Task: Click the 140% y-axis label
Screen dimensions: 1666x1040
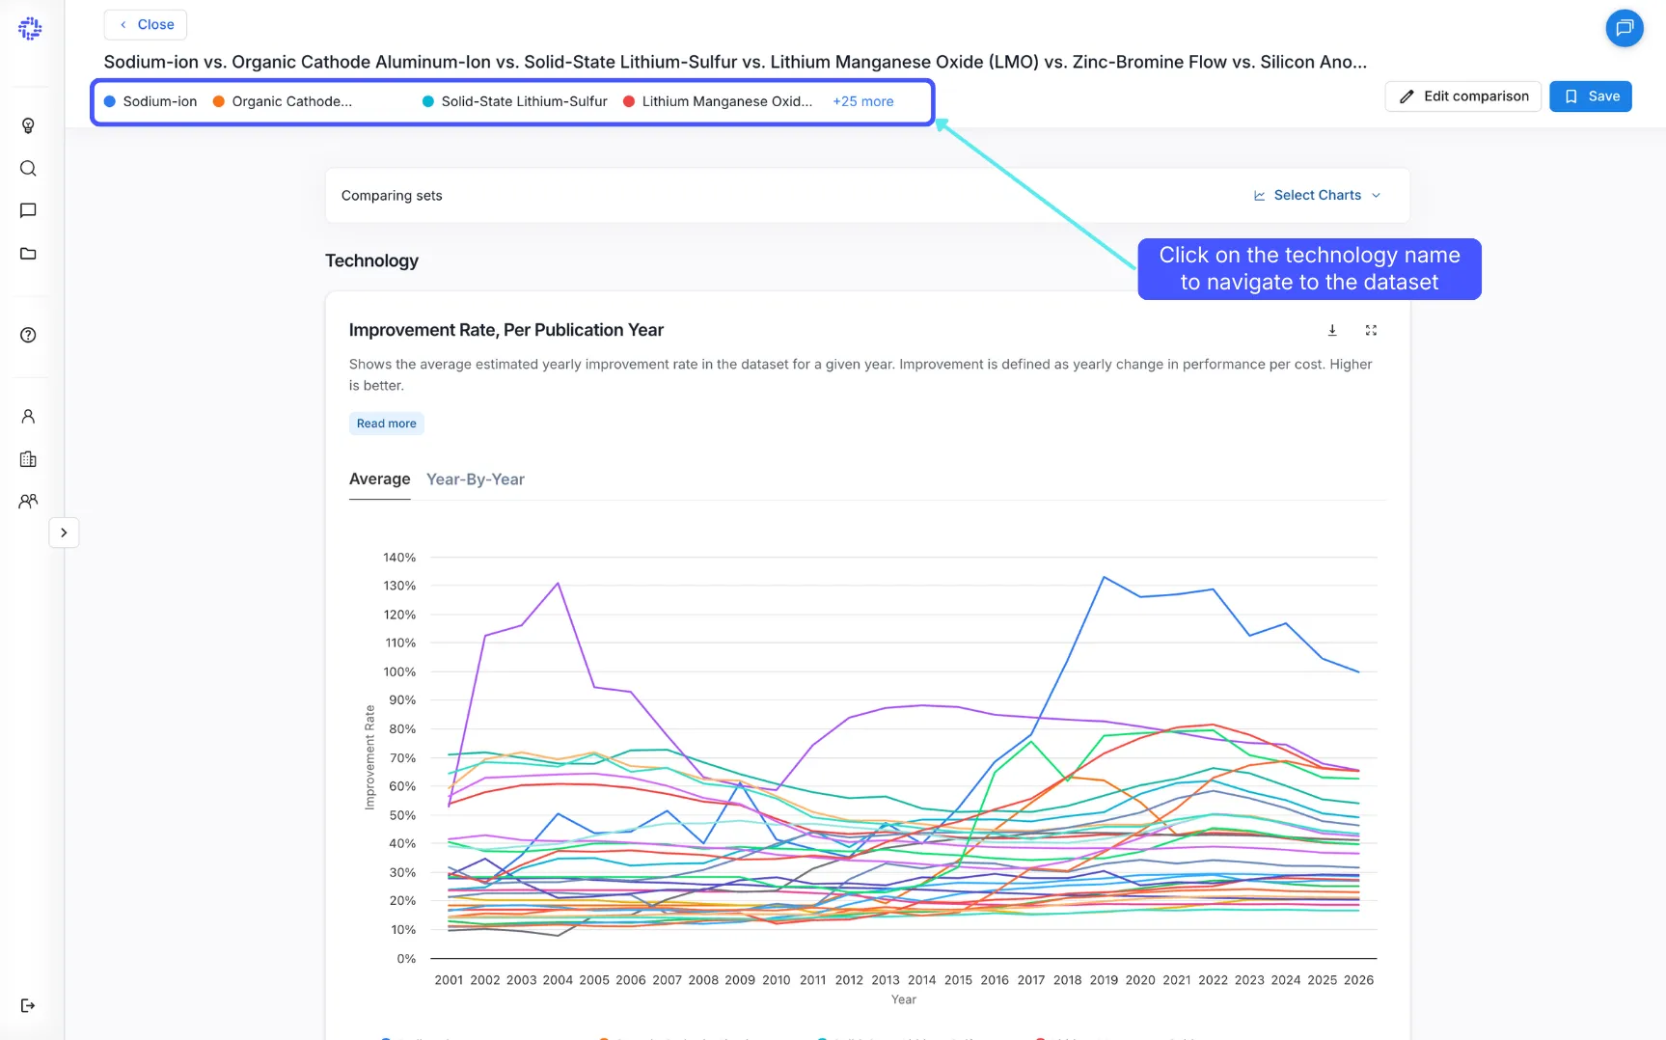Action: tap(399, 558)
